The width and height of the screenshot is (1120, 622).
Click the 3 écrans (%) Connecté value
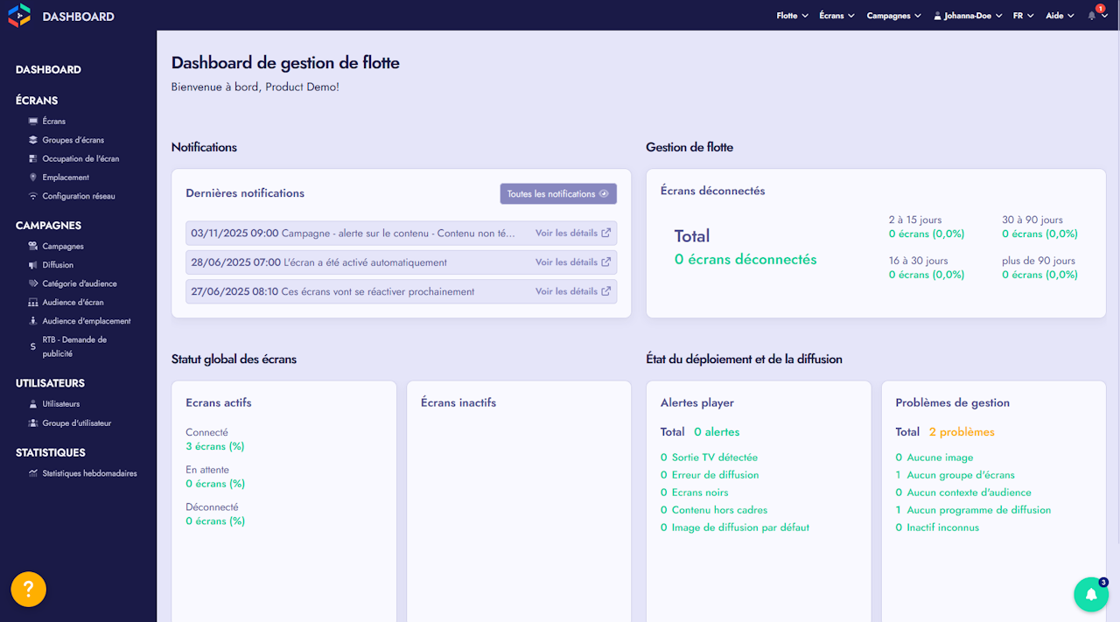point(215,446)
